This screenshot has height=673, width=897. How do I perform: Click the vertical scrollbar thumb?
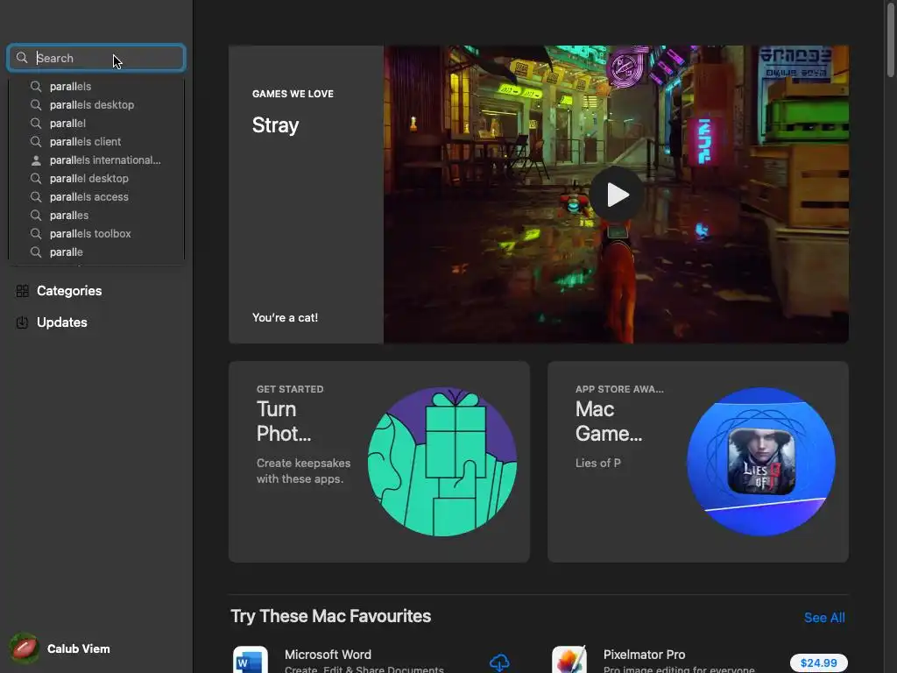point(891,39)
